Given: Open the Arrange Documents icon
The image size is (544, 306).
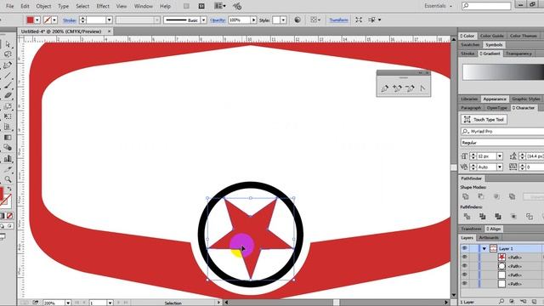Looking at the screenshot, I should point(219,6).
